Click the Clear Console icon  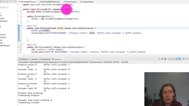(x=169, y=59)
